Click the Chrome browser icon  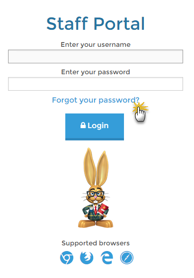pos(67,258)
